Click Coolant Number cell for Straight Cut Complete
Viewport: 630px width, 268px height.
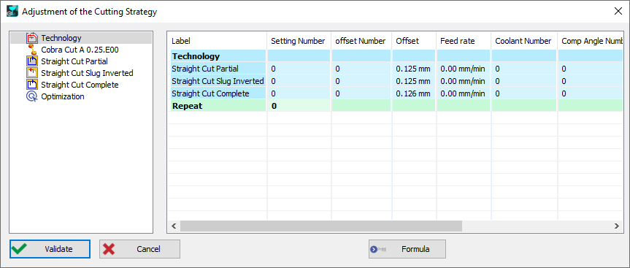(x=524, y=93)
